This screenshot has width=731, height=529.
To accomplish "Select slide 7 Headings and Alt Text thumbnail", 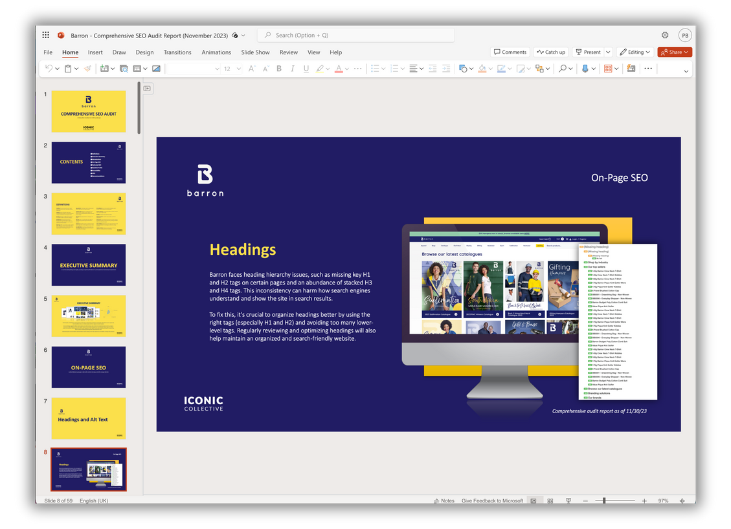I will tap(89, 418).
